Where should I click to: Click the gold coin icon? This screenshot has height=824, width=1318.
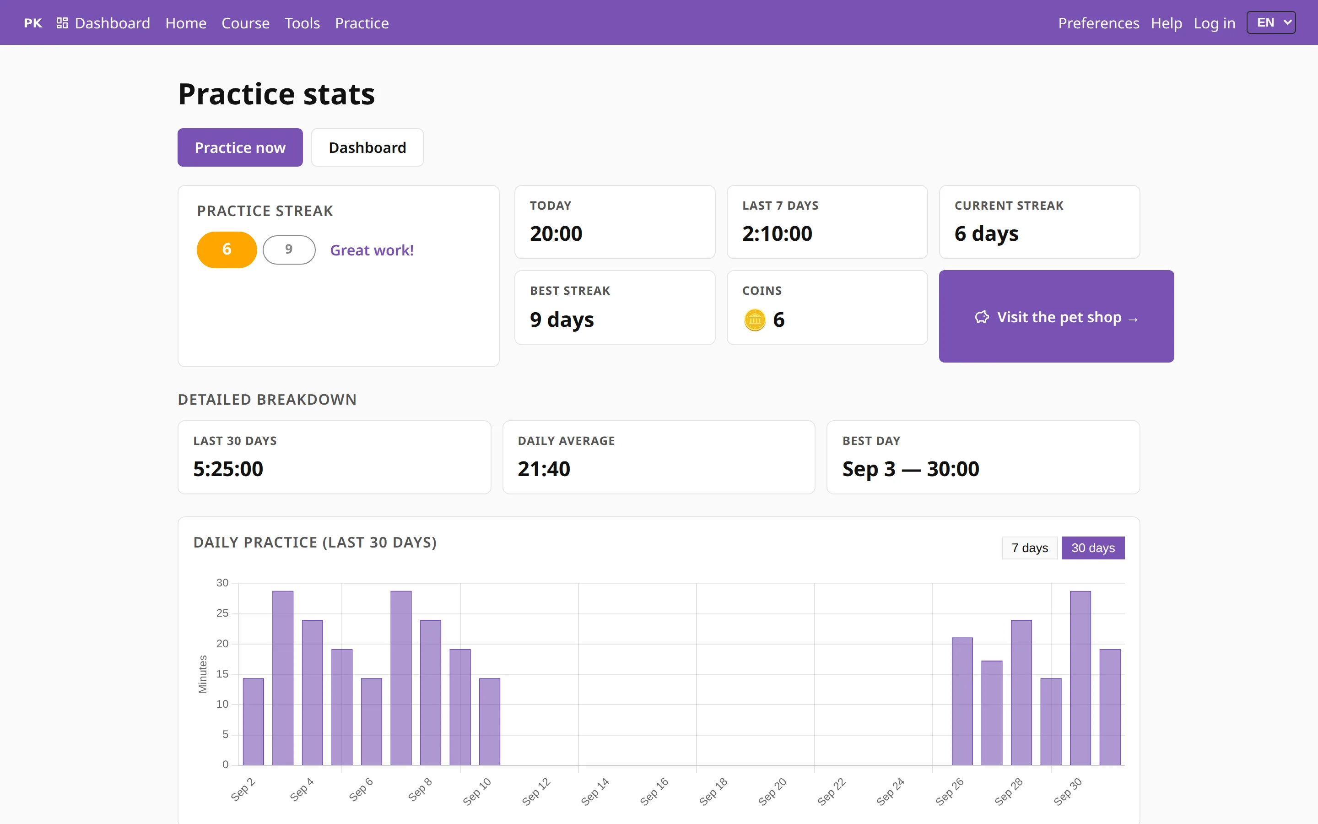coord(754,320)
